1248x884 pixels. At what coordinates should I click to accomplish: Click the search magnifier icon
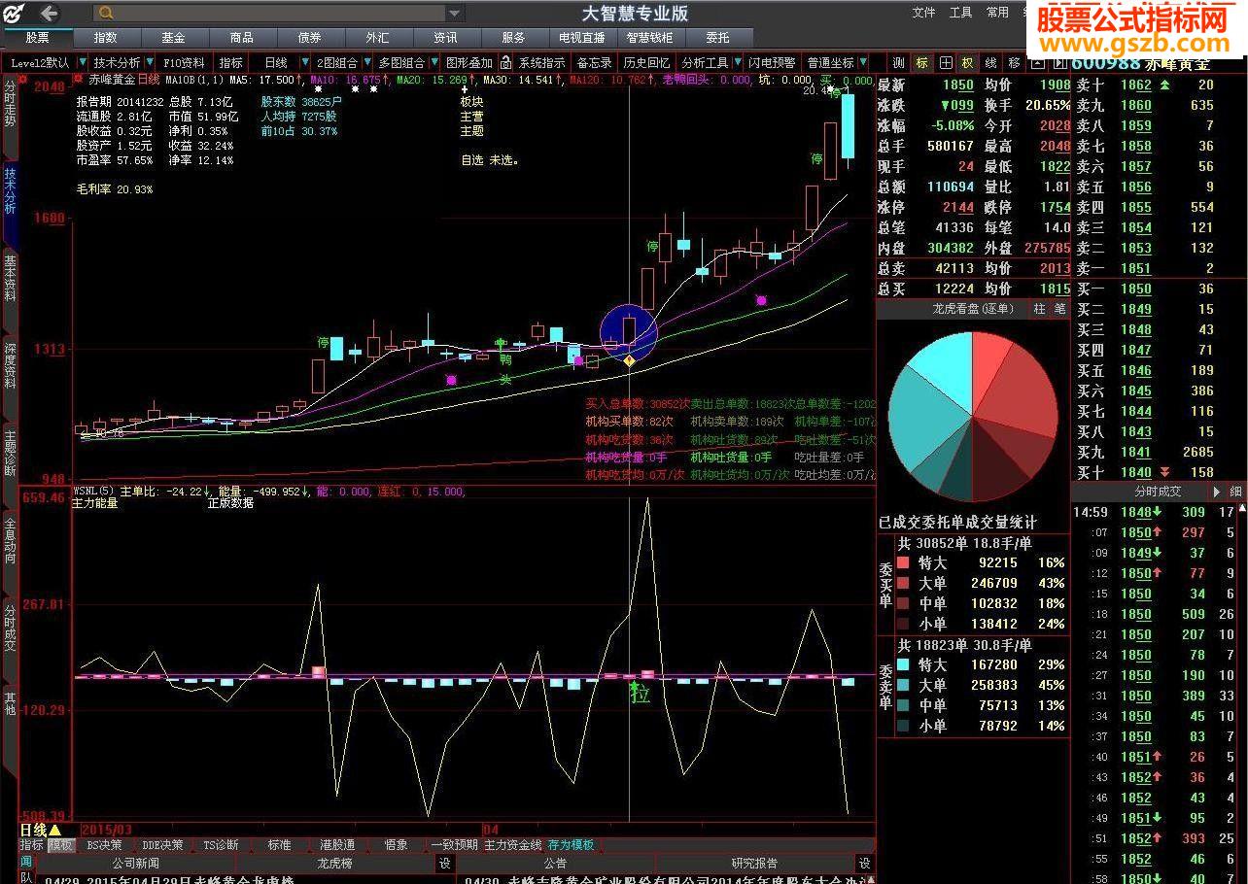click(x=106, y=13)
